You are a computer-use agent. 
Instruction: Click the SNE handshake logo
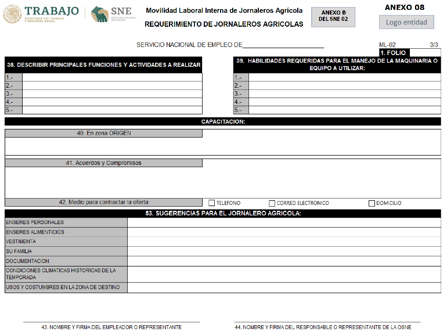coord(111,14)
